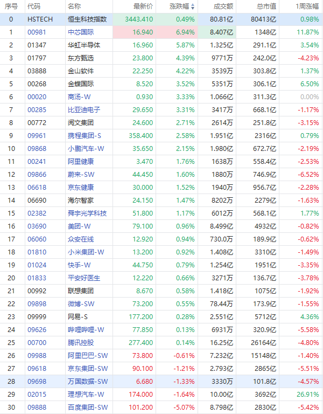
Task: Sort by 最新价 column header
Action: coord(143,6)
